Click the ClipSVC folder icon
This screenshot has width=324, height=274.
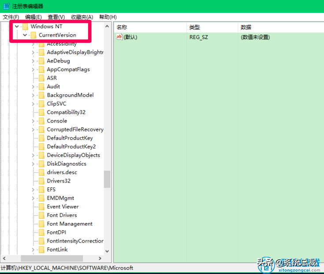coord(41,104)
